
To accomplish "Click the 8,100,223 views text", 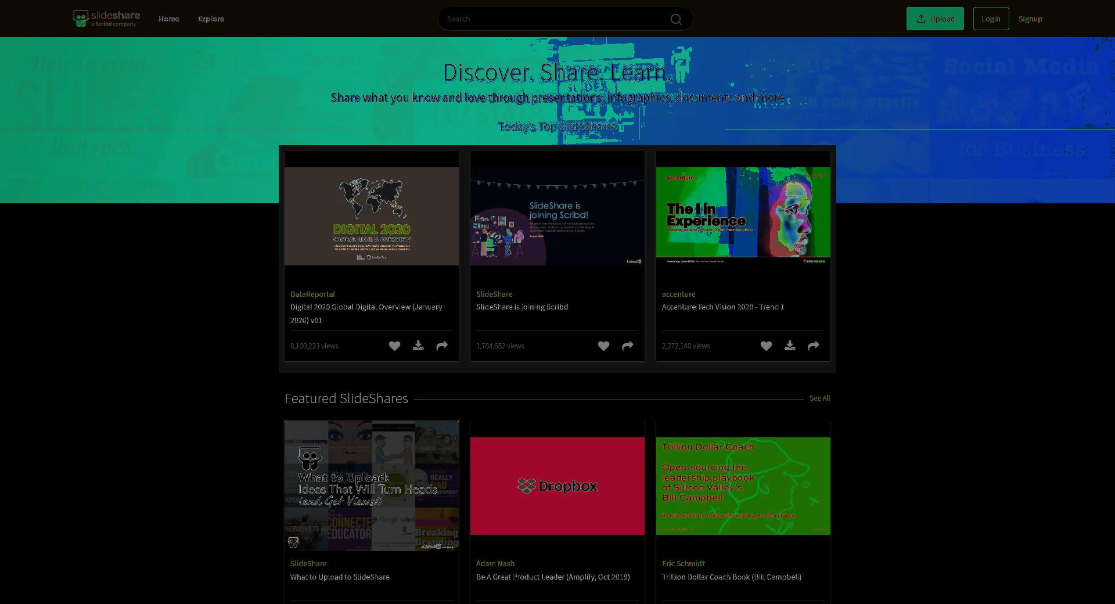I will coord(314,346).
